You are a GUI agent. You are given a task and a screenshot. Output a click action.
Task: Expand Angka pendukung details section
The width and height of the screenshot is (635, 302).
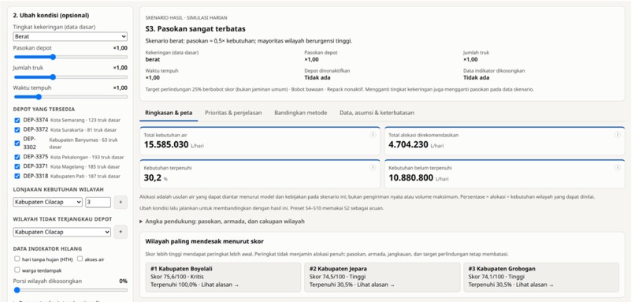click(222, 222)
